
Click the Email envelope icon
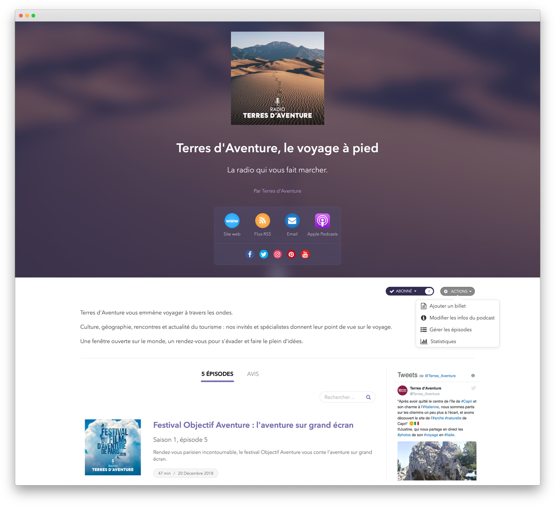tap(292, 221)
